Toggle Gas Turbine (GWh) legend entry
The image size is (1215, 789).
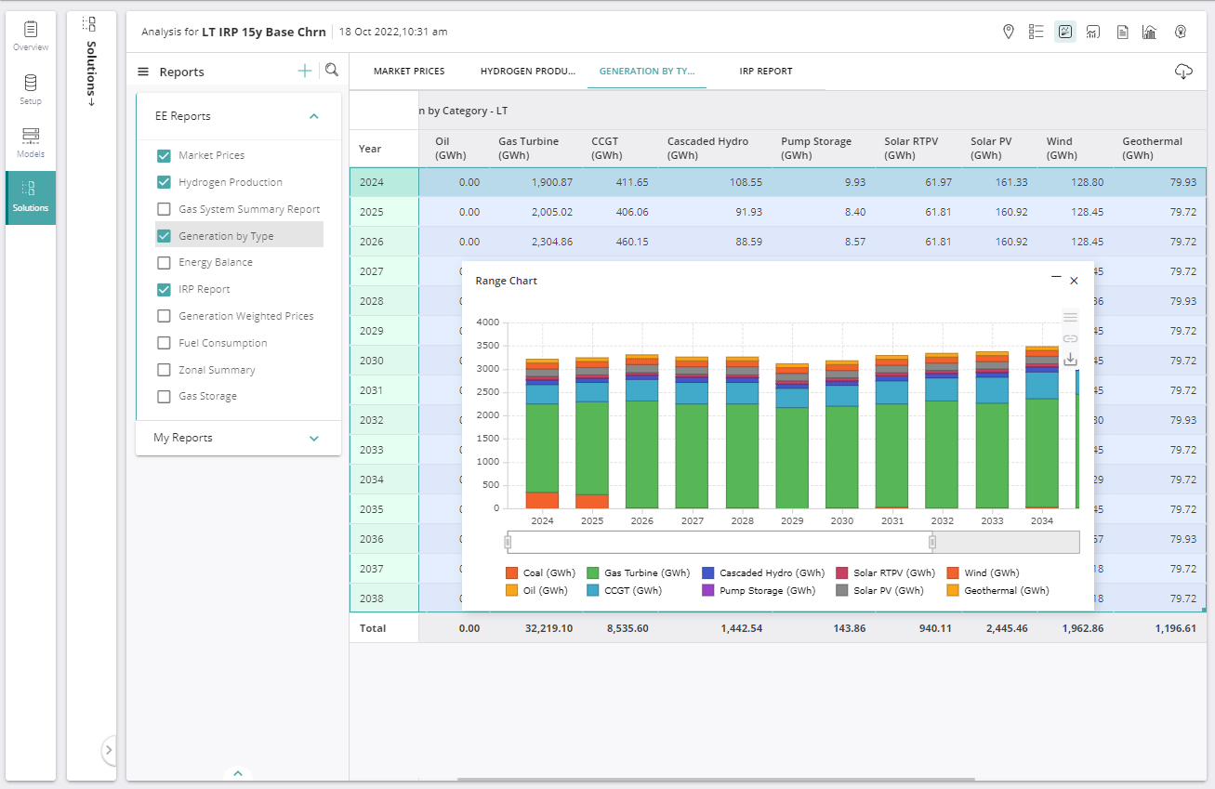click(638, 573)
